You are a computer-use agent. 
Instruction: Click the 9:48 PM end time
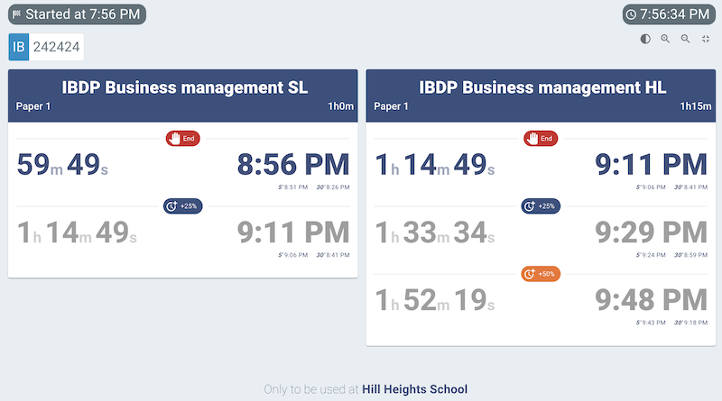point(651,300)
